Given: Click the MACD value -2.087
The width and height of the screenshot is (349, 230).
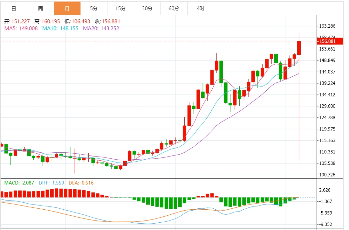Looking at the screenshot, I should click(27, 183).
